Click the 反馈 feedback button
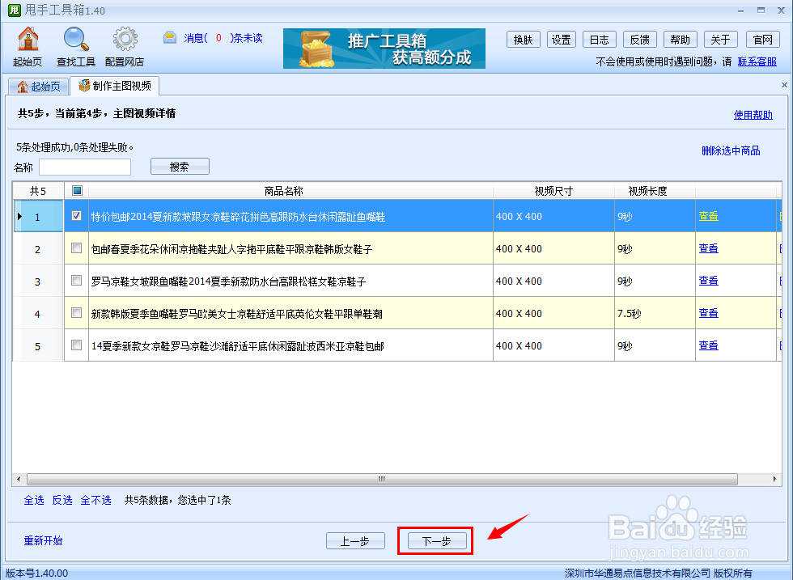 [640, 40]
